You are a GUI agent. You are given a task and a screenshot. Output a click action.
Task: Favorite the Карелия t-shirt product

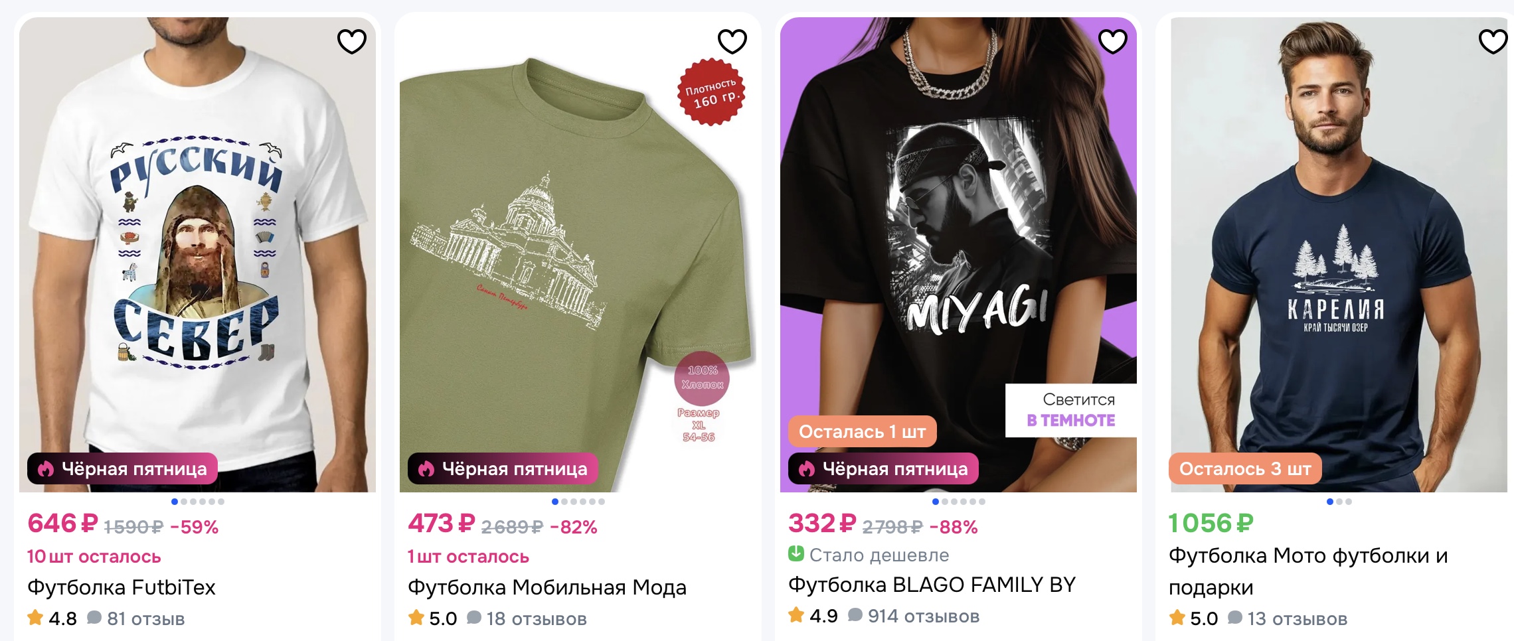(x=1491, y=41)
